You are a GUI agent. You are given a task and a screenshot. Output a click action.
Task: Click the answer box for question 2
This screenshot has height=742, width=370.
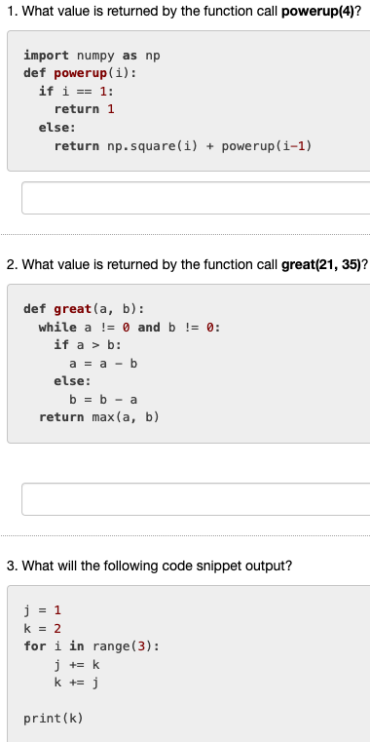(196, 499)
